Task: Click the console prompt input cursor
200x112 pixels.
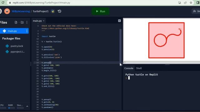Action: click(129, 78)
